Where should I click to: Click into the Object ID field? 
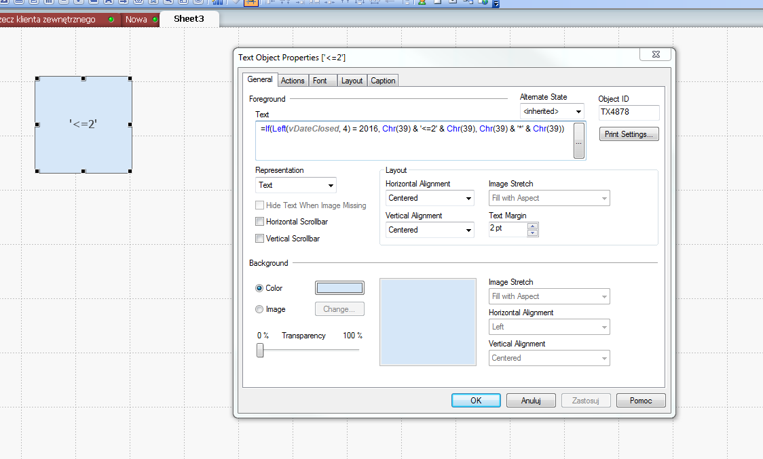629,113
